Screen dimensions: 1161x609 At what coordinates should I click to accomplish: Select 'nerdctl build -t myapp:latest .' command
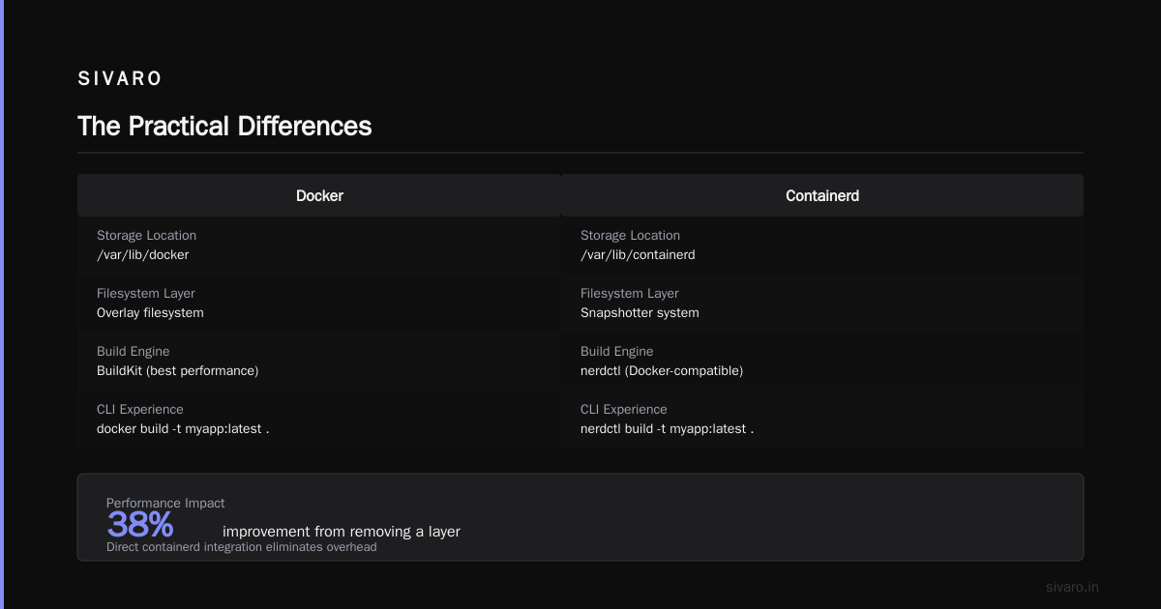click(667, 429)
